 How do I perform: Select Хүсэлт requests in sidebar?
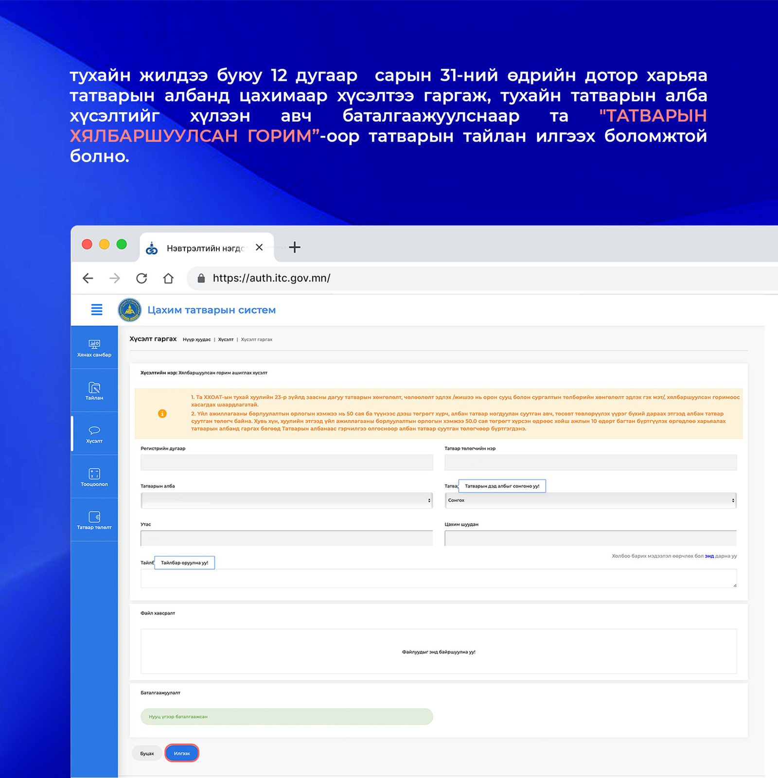(x=94, y=434)
